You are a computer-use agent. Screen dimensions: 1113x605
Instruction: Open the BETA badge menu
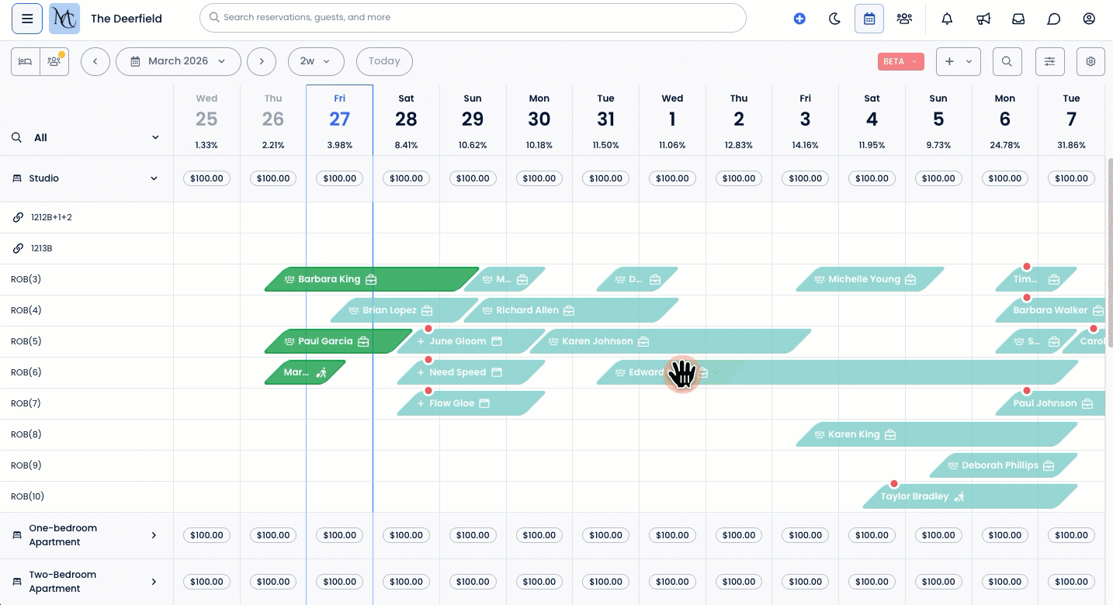(x=900, y=61)
